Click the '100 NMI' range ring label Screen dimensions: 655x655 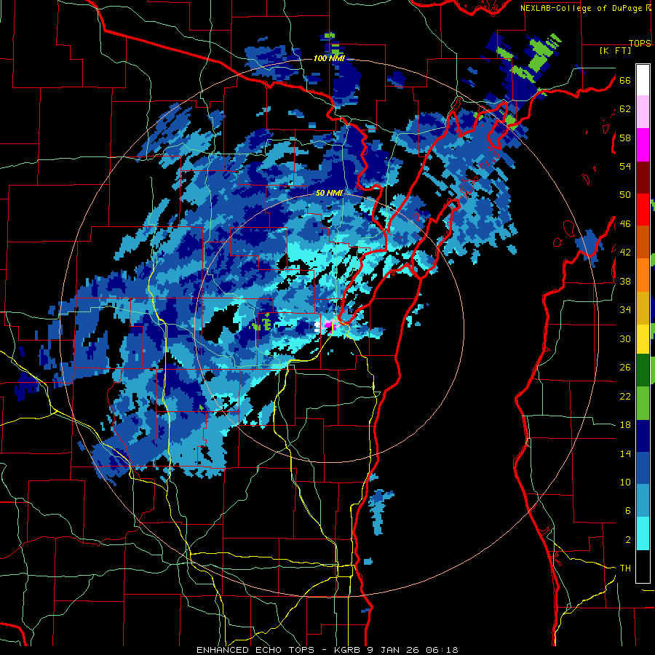click(329, 58)
